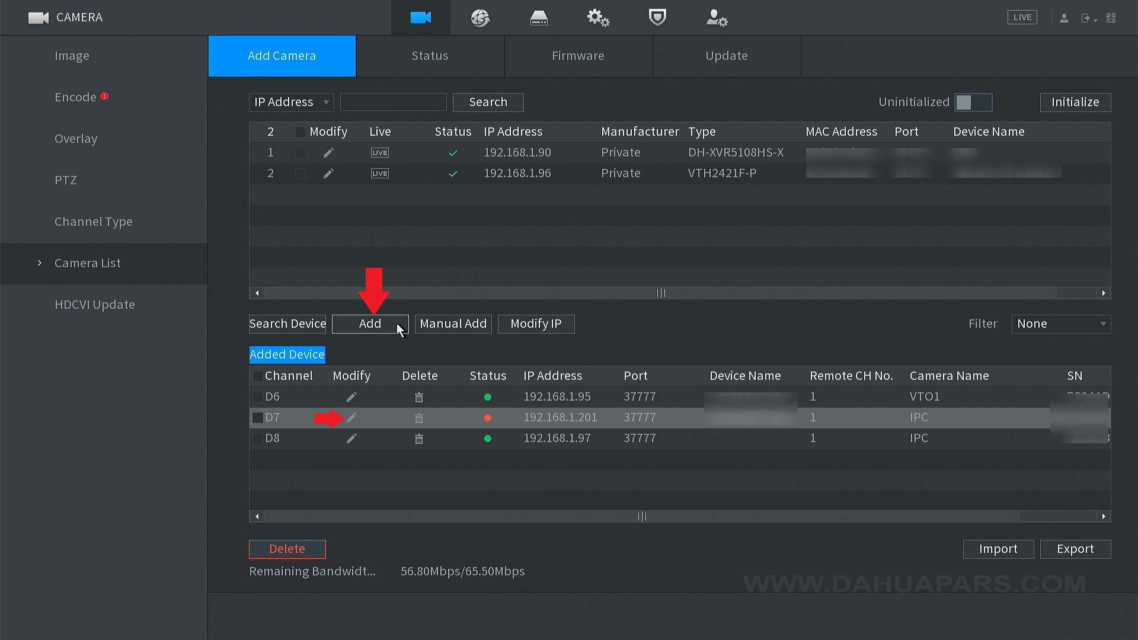This screenshot has width=1138, height=640.
Task: Click the Add button
Action: point(370,324)
